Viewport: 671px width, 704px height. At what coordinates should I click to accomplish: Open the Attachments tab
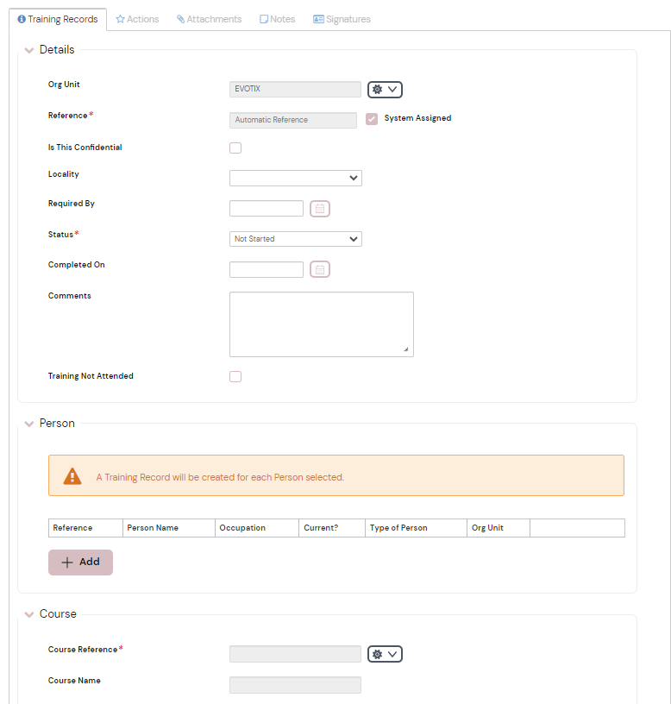(x=209, y=19)
